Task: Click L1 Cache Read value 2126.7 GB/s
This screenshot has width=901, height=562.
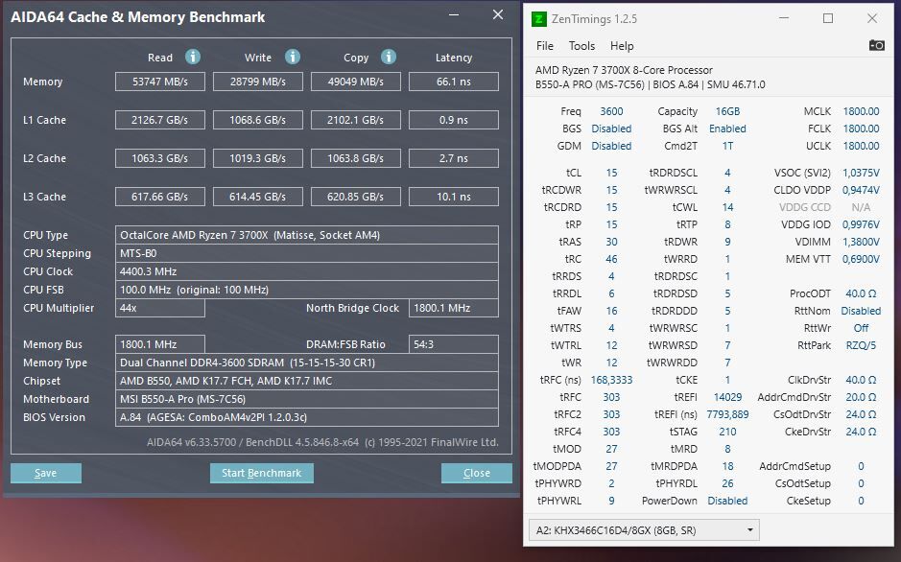Action: click(x=160, y=120)
